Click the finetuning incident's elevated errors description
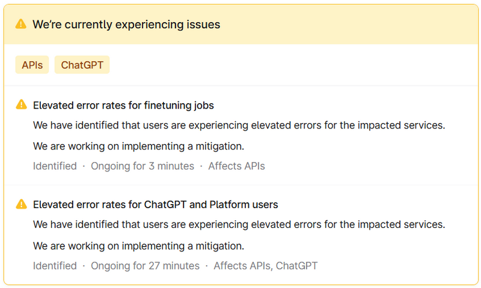 click(239, 125)
